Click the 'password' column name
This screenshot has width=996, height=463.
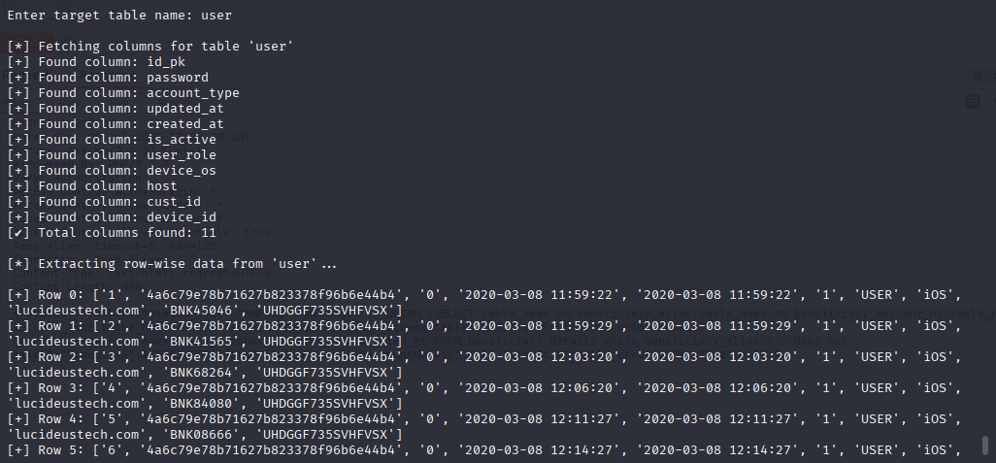(x=178, y=78)
